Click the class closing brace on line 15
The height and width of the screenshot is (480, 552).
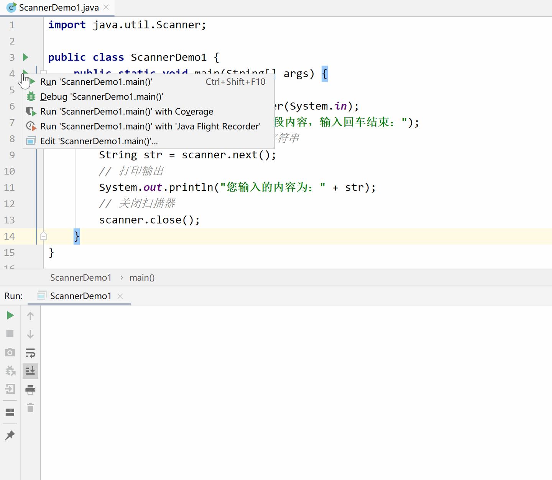(51, 253)
